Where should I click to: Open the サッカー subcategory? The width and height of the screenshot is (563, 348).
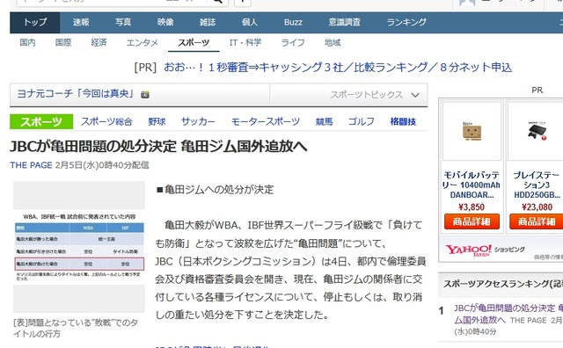tap(198, 121)
